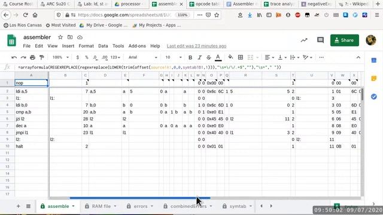
Task: Open the Format menu
Action: coord(86,46)
